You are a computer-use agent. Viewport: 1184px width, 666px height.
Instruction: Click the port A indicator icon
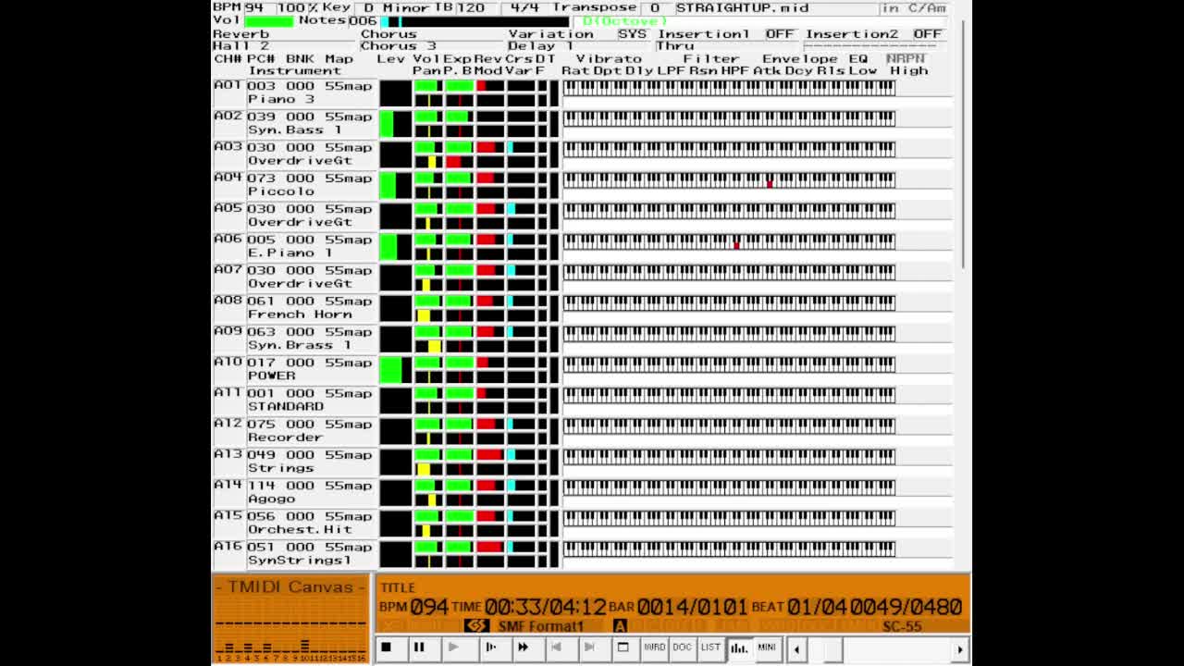point(620,626)
